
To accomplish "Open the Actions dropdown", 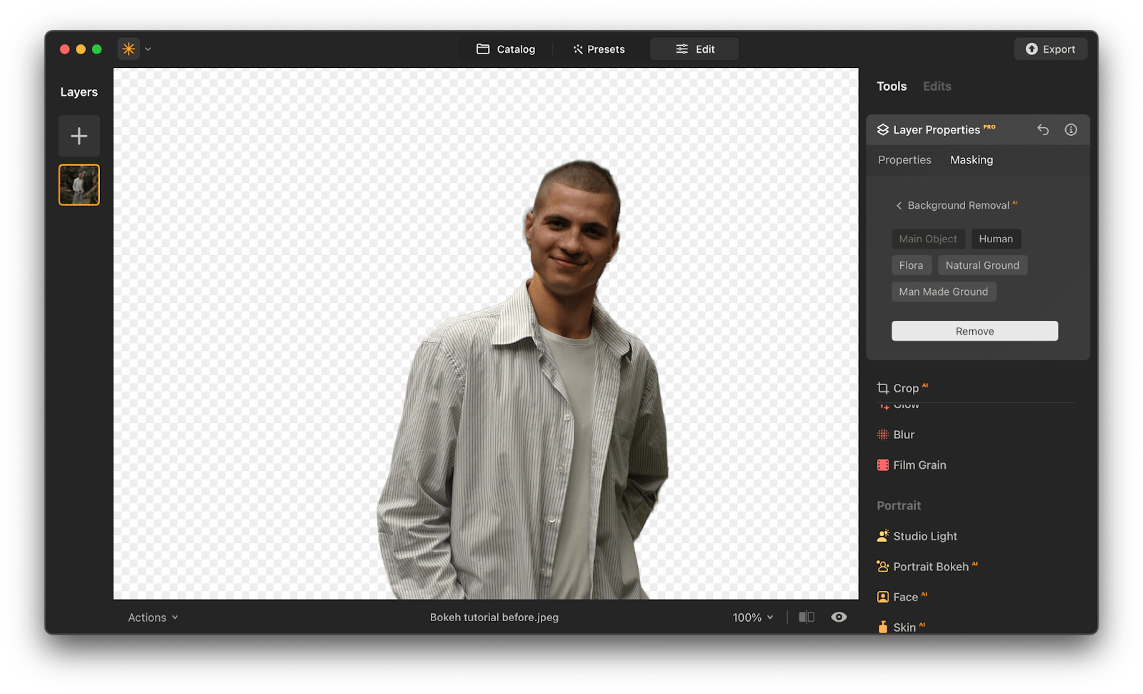I will pyautogui.click(x=151, y=617).
